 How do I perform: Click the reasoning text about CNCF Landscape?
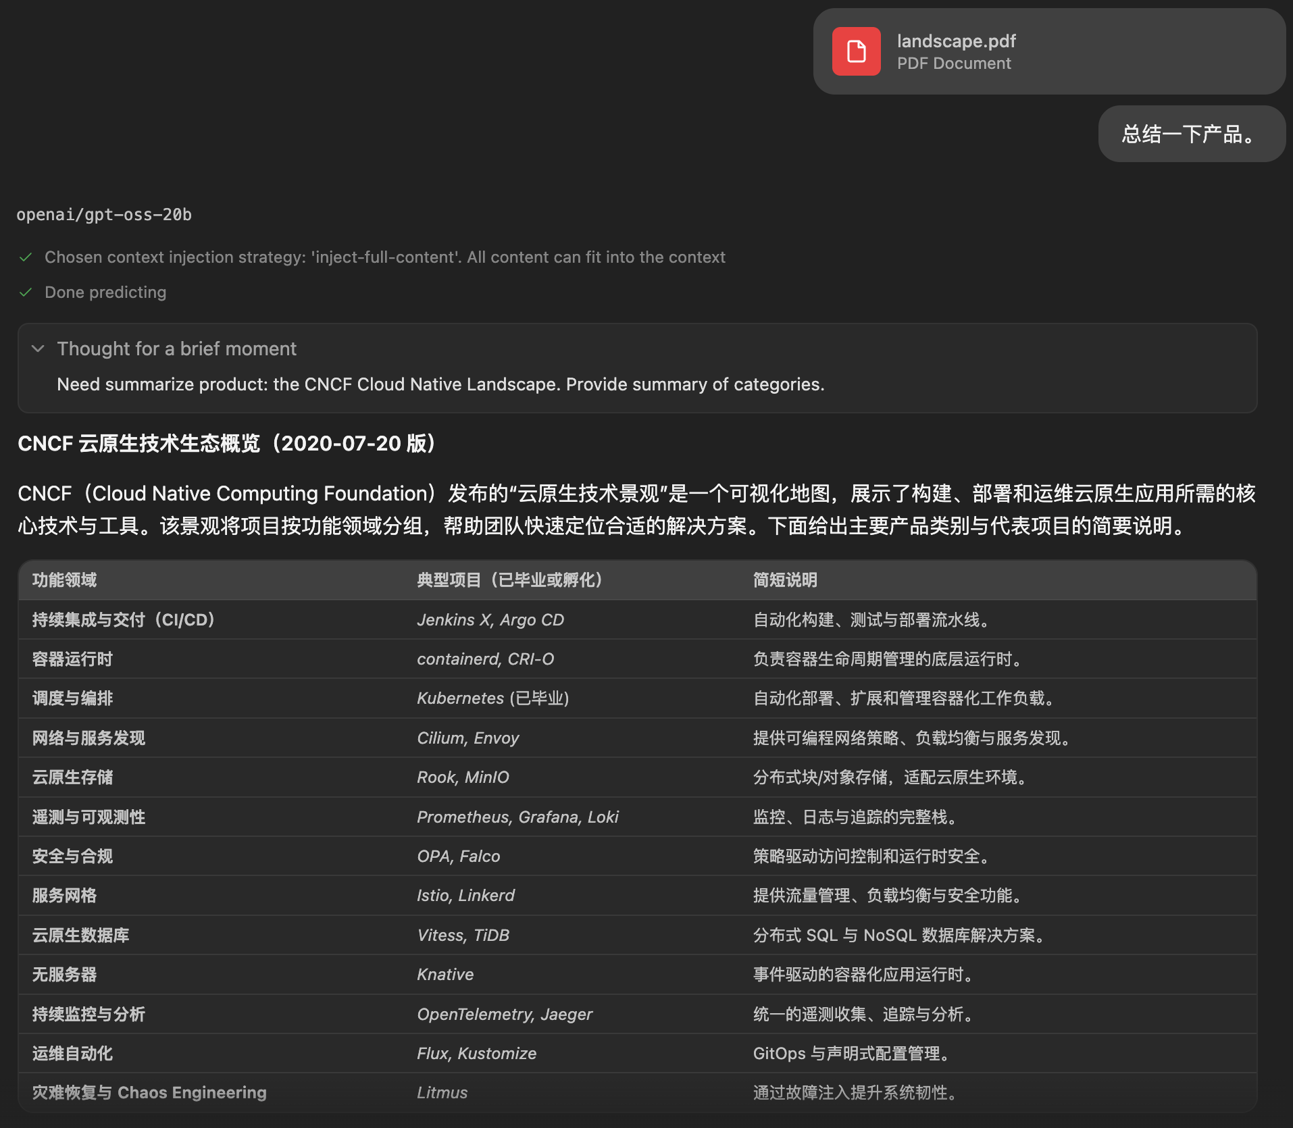[x=440, y=384]
